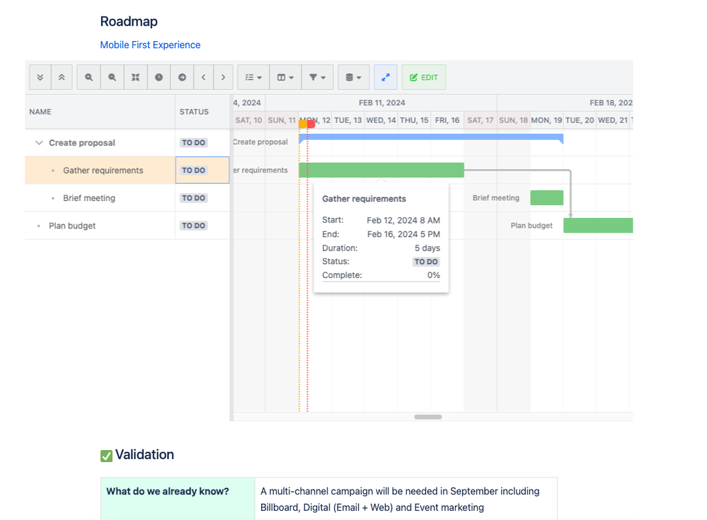Click the Brief meeting label in chart

(x=496, y=198)
